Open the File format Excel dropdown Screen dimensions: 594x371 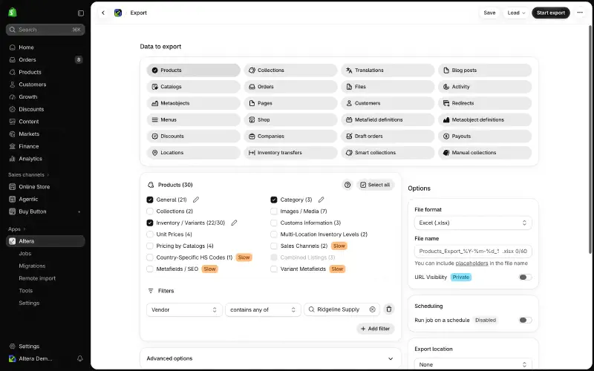click(x=473, y=223)
